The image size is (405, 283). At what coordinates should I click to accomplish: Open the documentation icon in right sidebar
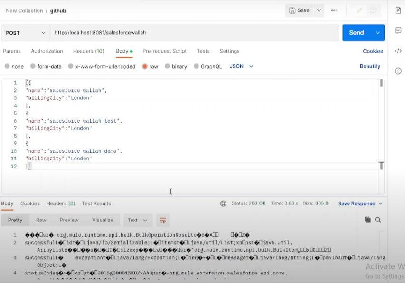[398, 10]
